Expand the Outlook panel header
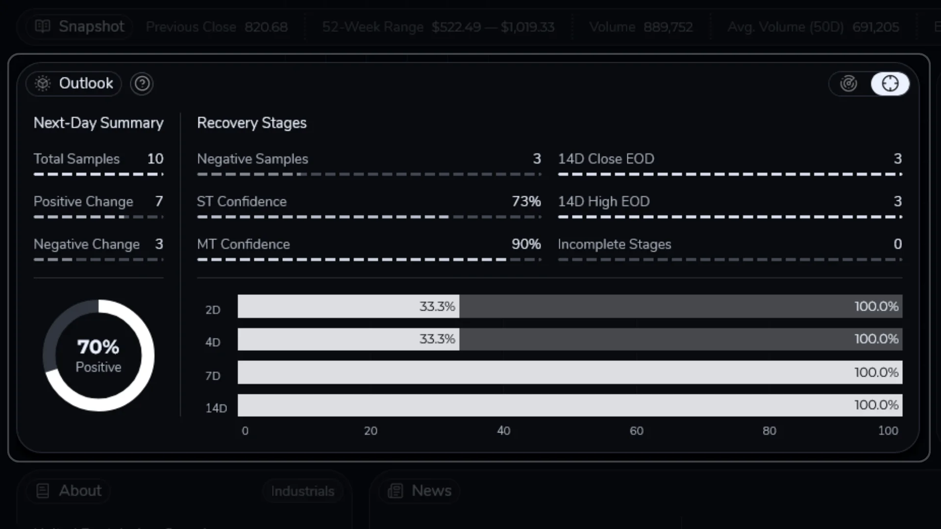The height and width of the screenshot is (529, 941). click(73, 83)
